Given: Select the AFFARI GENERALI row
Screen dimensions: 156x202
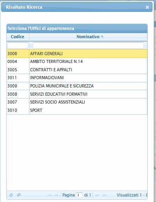Looking at the screenshot, I should (x=77, y=54).
